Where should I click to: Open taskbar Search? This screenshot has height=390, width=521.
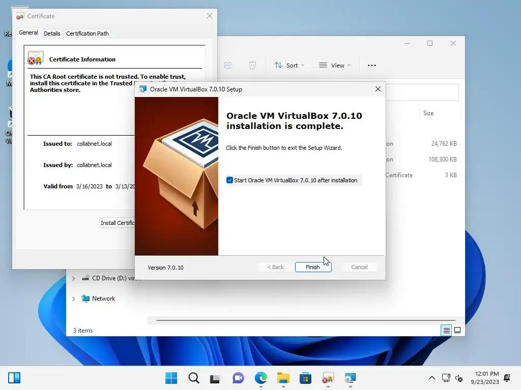pyautogui.click(x=194, y=378)
